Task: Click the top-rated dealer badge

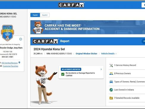Action: (x=7, y=33)
